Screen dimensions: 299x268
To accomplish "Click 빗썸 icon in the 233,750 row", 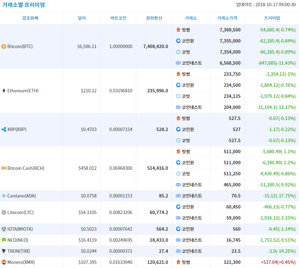I will [178, 74].
